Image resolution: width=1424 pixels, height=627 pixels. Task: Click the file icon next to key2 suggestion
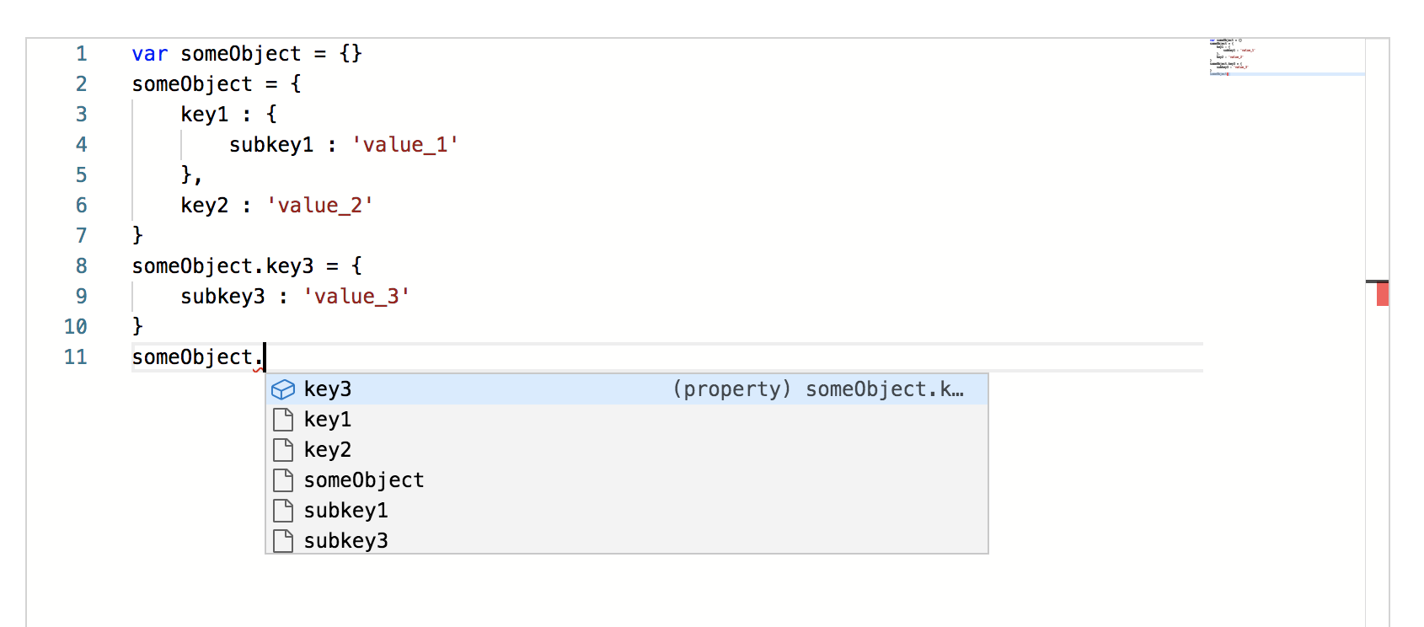(283, 450)
